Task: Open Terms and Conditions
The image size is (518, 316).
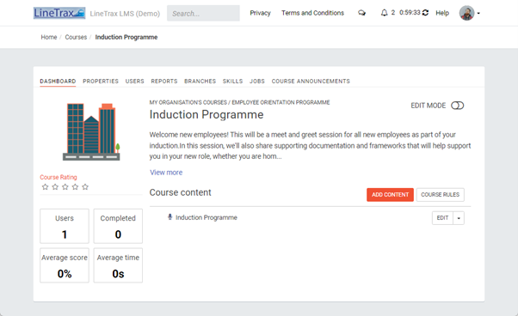Action: (x=312, y=13)
